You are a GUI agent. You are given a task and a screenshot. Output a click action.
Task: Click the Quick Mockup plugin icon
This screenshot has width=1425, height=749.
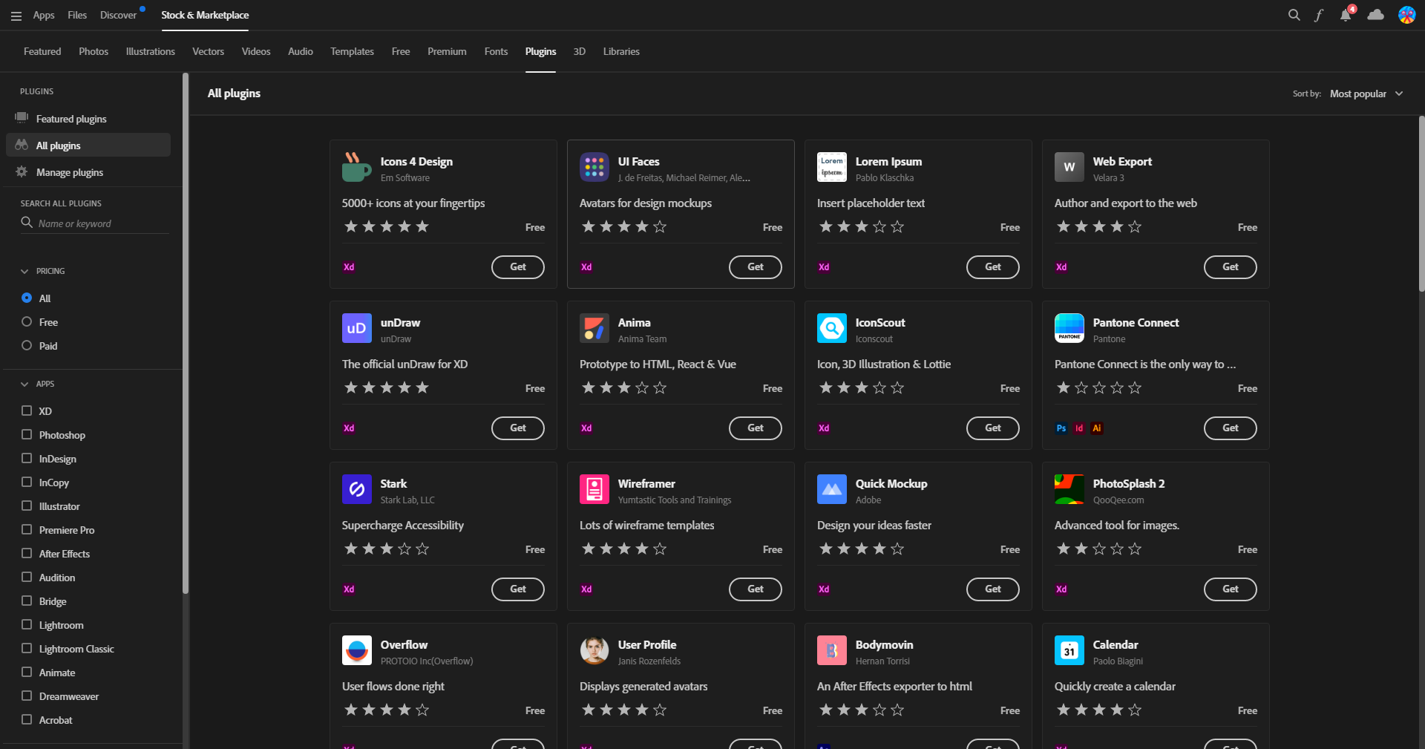coord(832,489)
